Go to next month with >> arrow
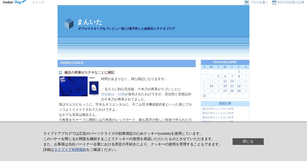The height and width of the screenshot is (161, 307). coord(241,62)
